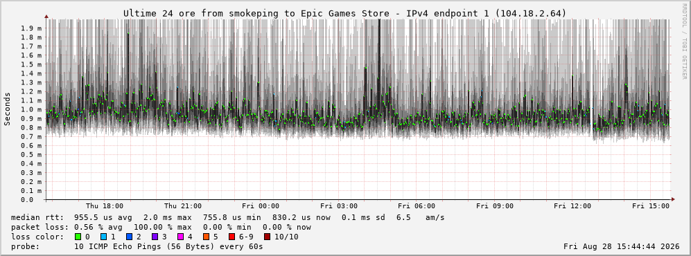Click the graph title text
Image resolution: width=691 pixels, height=256 pixels.
pyautogui.click(x=344, y=13)
